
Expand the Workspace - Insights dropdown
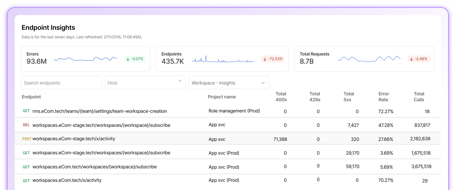pos(229,83)
